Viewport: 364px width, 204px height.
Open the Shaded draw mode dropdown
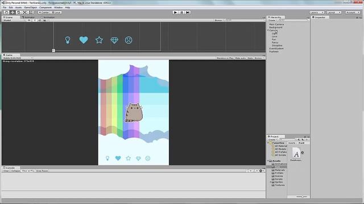[14, 20]
